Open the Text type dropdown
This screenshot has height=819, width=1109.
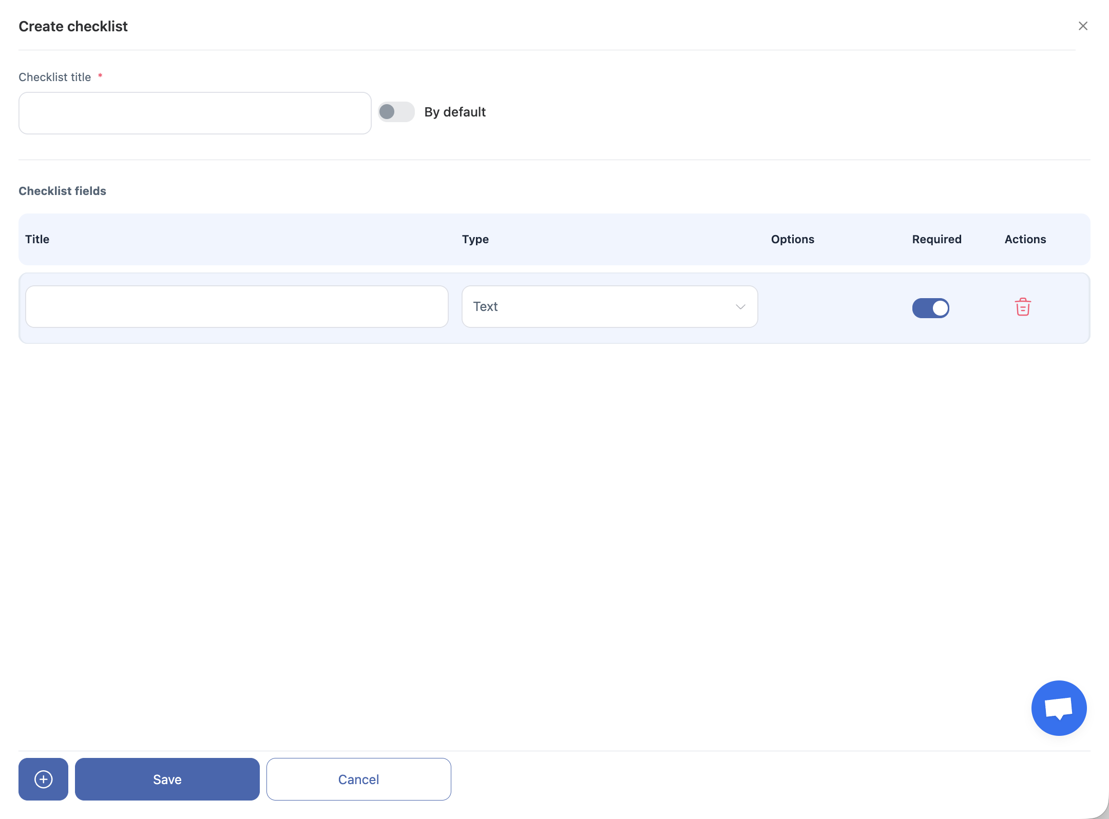click(x=609, y=307)
